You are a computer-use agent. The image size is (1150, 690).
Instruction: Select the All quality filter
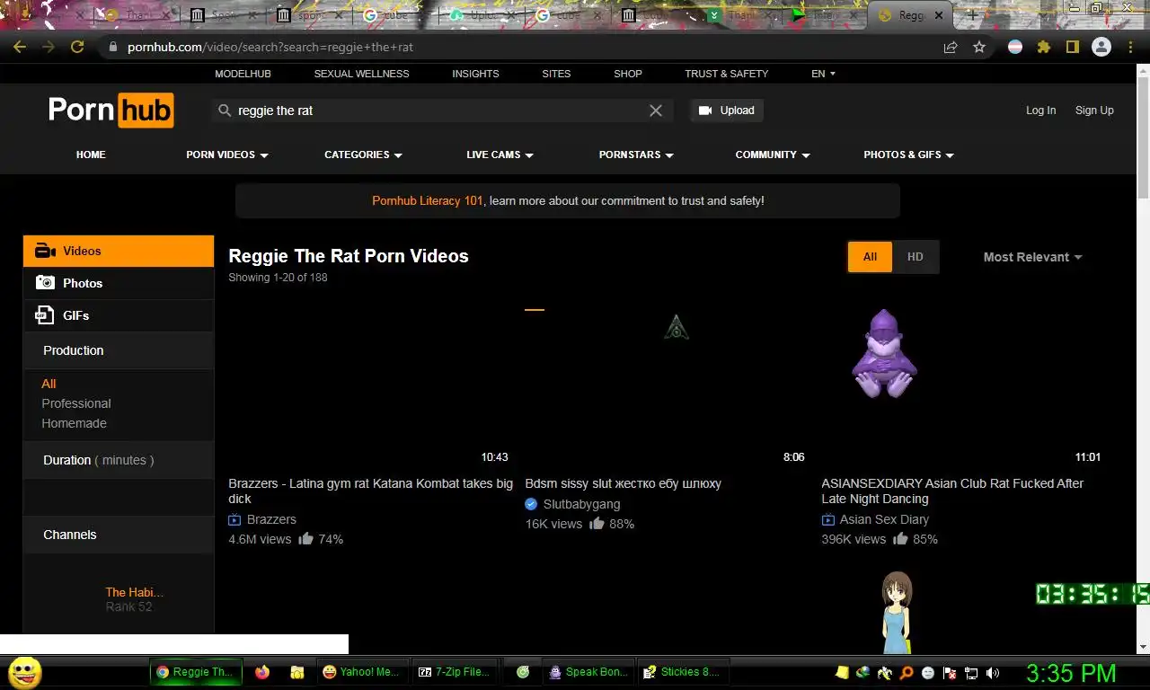[870, 257]
